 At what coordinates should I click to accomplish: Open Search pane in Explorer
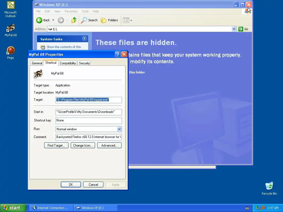point(89,20)
